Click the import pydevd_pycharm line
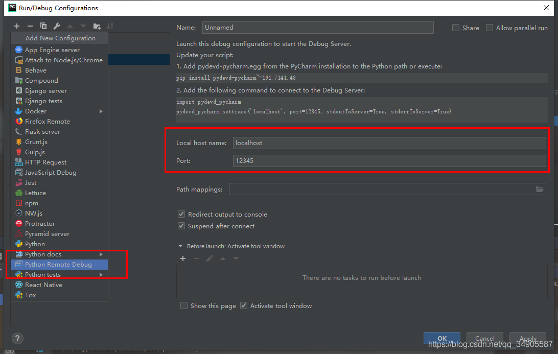The height and width of the screenshot is (354, 558). (208, 102)
